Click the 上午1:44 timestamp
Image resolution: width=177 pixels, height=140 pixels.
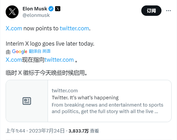click(15, 131)
